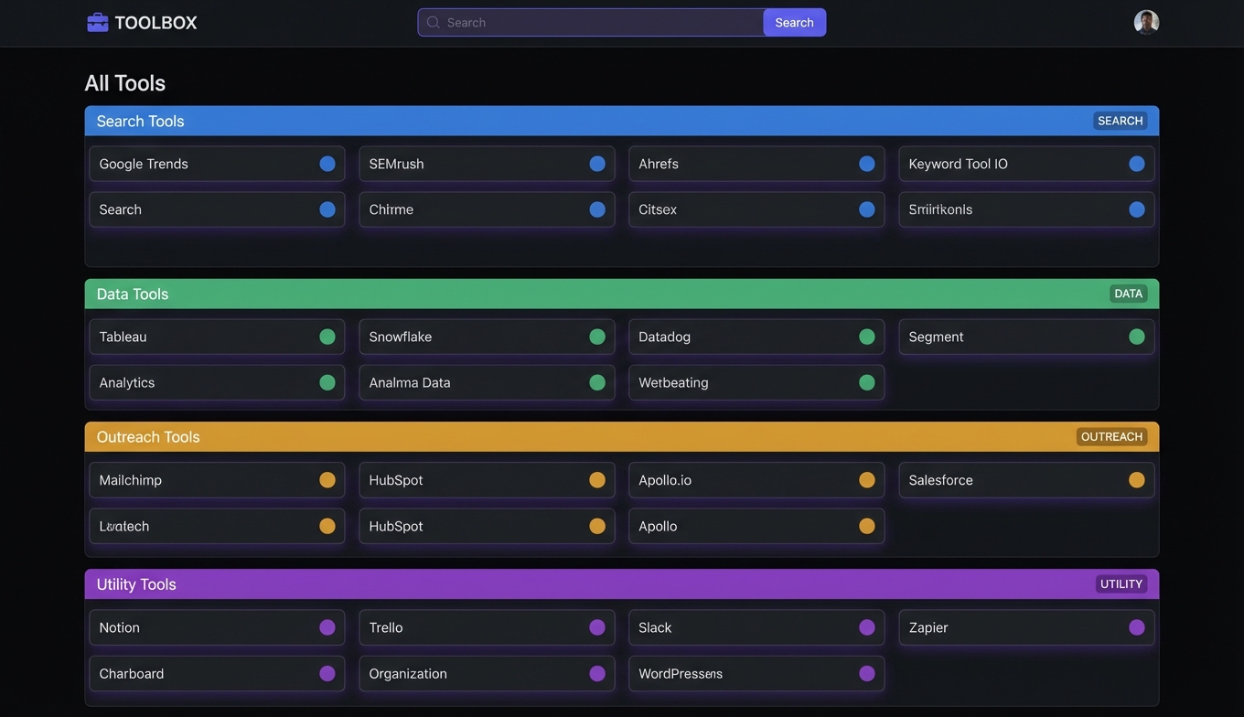Select the SEARCH category tag

[1120, 121]
